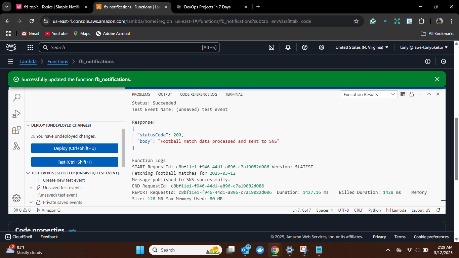Open the Code properties Info link
This screenshot has height=258, width=459.
click(72, 231)
